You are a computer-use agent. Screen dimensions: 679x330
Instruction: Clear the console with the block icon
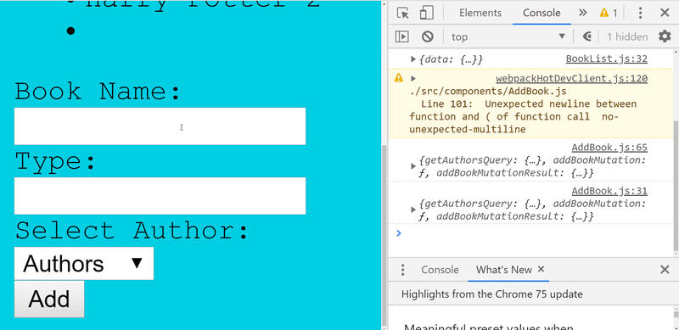[428, 36]
